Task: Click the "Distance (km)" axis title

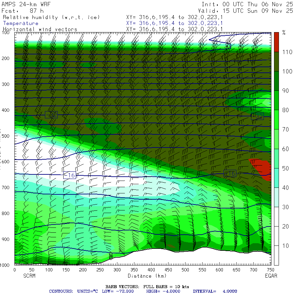Action: coord(147,276)
